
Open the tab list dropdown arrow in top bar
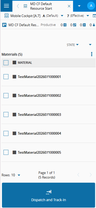tap(79, 6)
